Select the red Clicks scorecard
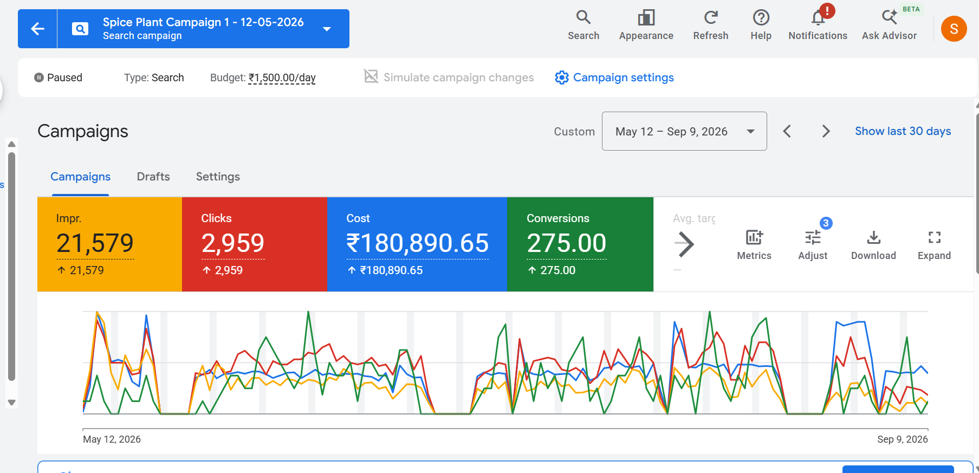This screenshot has width=979, height=473. click(x=254, y=244)
